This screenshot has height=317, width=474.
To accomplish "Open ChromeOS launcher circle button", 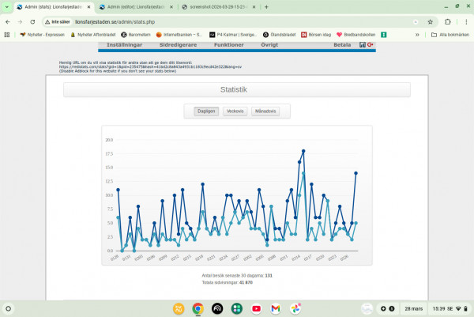I will (x=9, y=308).
